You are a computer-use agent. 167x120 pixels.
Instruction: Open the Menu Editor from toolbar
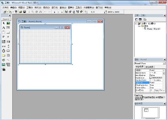(16, 12)
